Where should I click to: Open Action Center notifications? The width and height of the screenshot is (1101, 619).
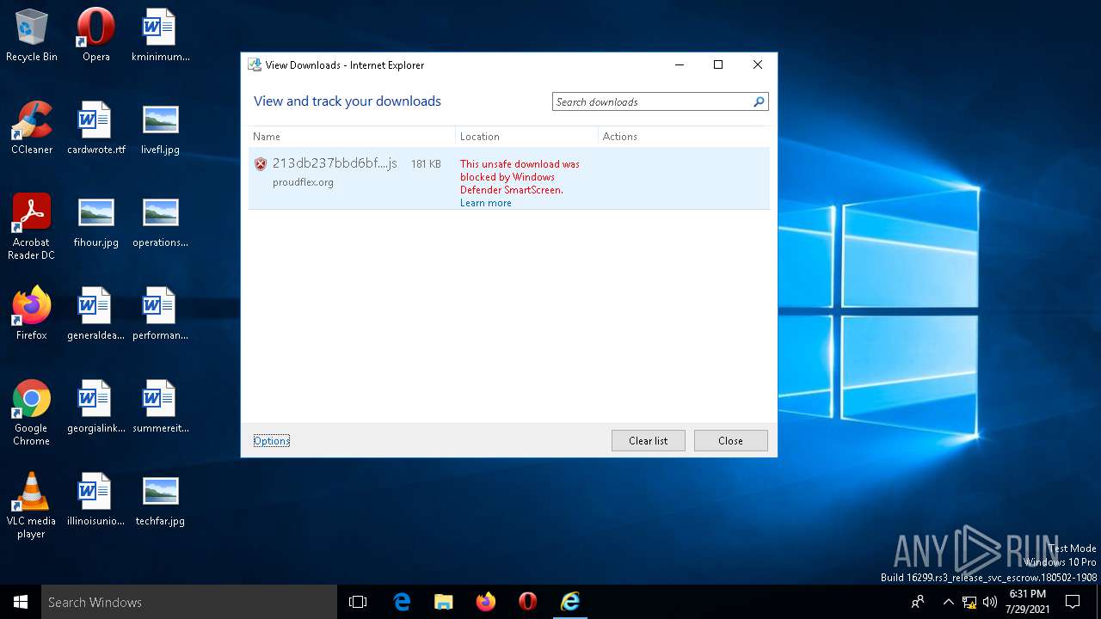1073,602
